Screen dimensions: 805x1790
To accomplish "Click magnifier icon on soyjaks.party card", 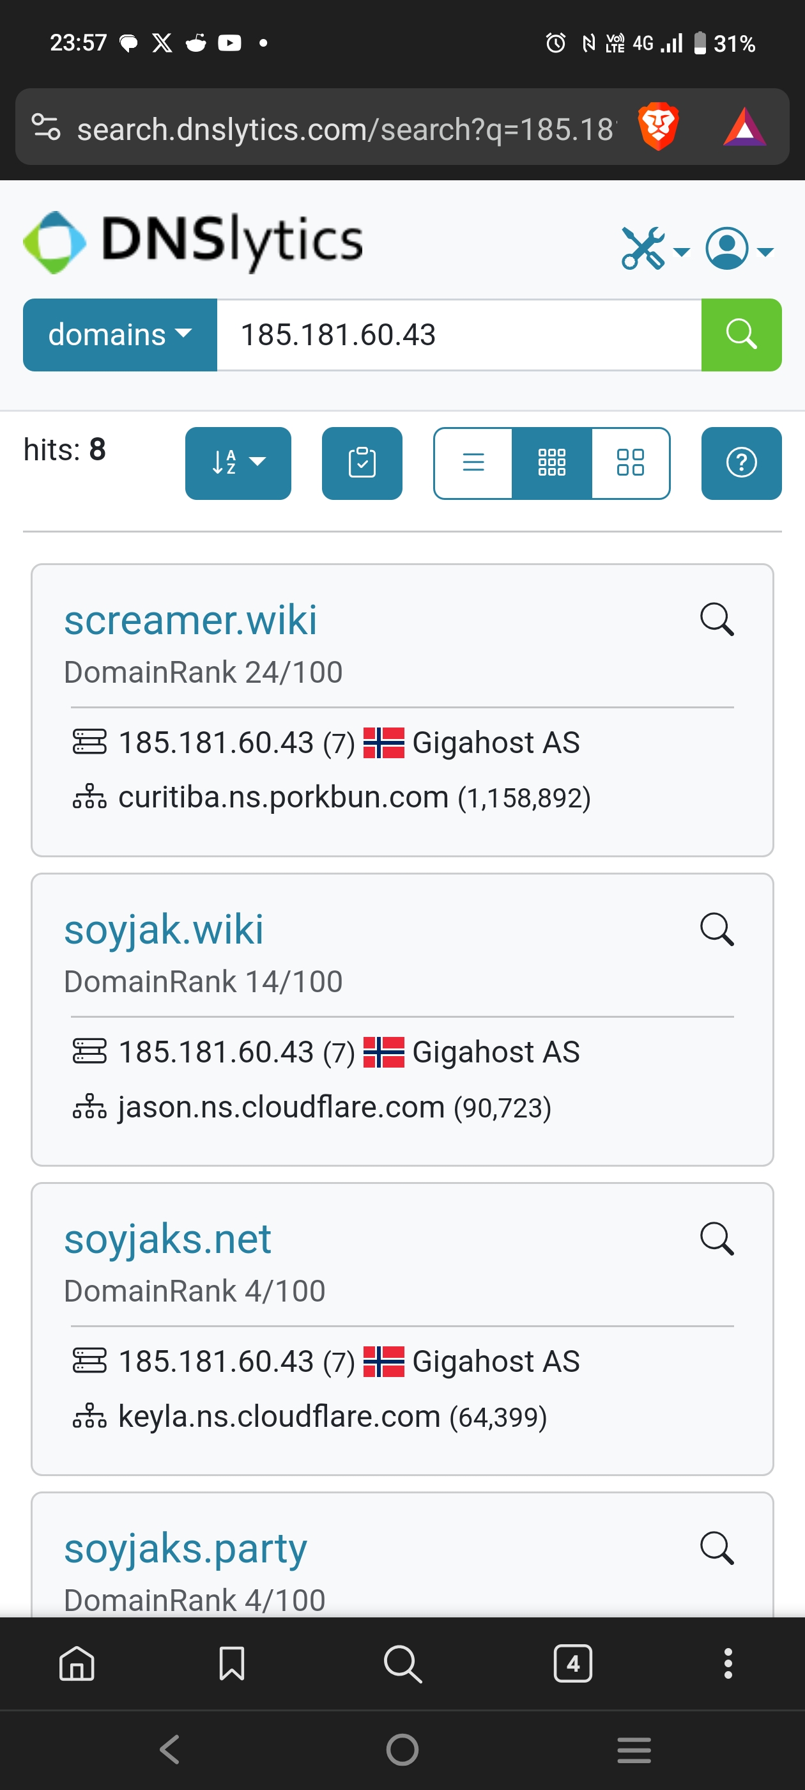I will click(x=717, y=1549).
